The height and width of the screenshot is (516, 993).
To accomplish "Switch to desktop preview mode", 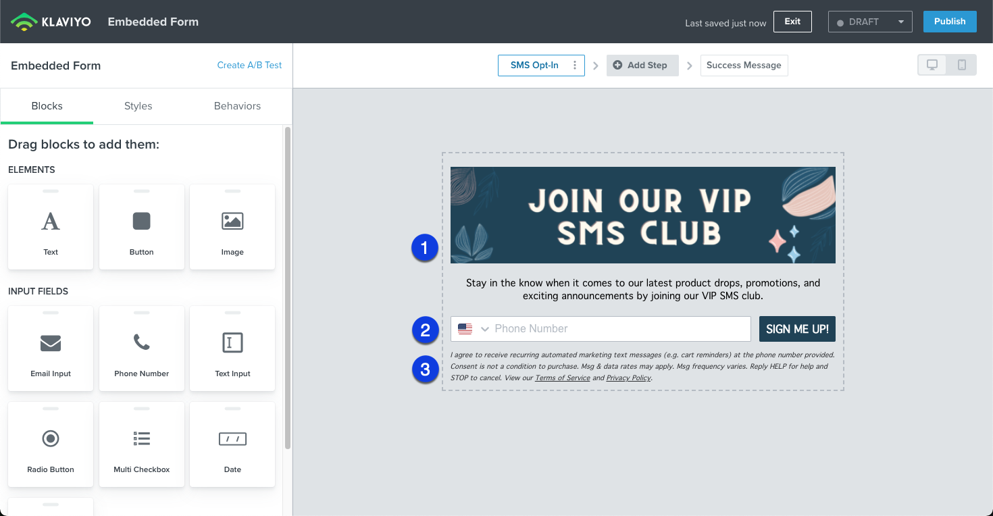I will click(932, 65).
